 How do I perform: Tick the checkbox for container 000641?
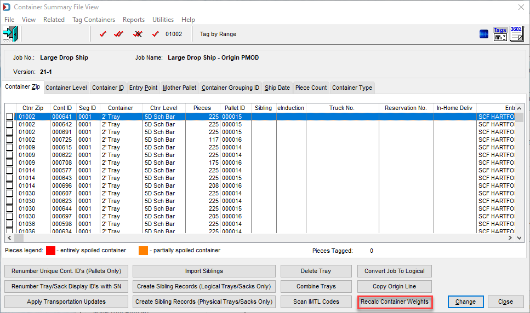pyautogui.click(x=9, y=117)
